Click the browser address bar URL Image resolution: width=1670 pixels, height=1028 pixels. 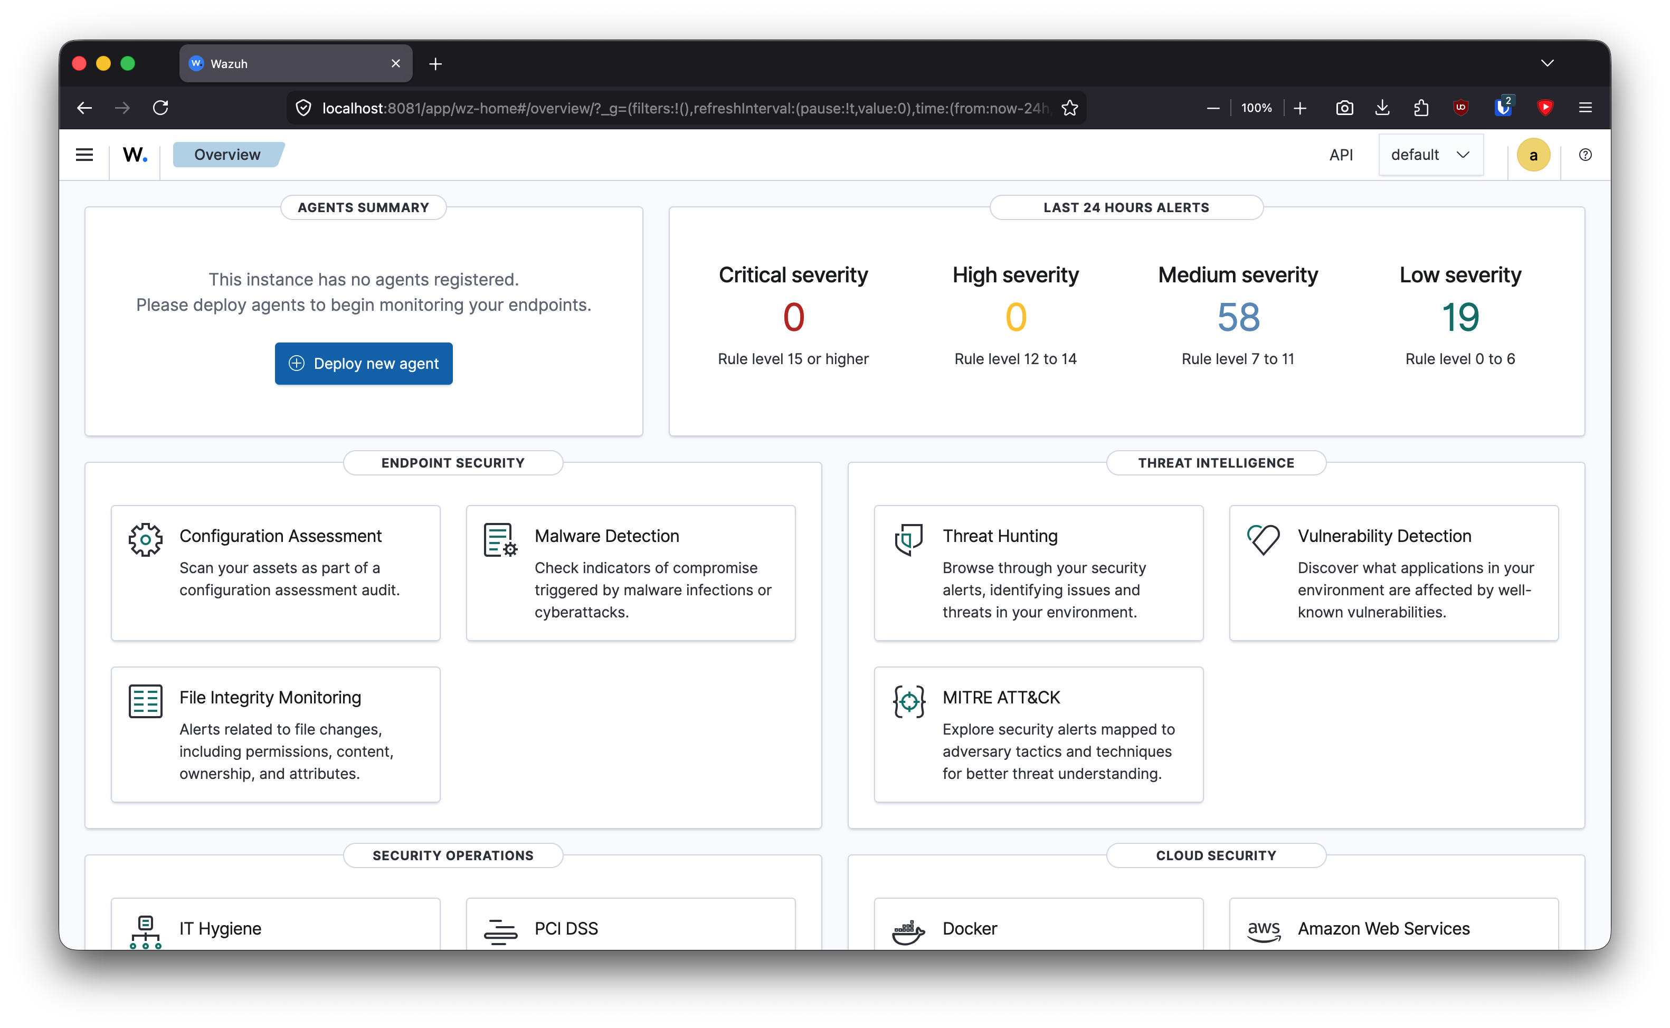pyautogui.click(x=686, y=108)
